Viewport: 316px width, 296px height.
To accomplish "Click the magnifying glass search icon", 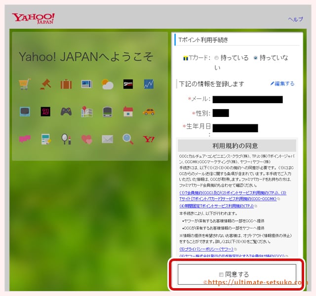I will tap(128, 139).
